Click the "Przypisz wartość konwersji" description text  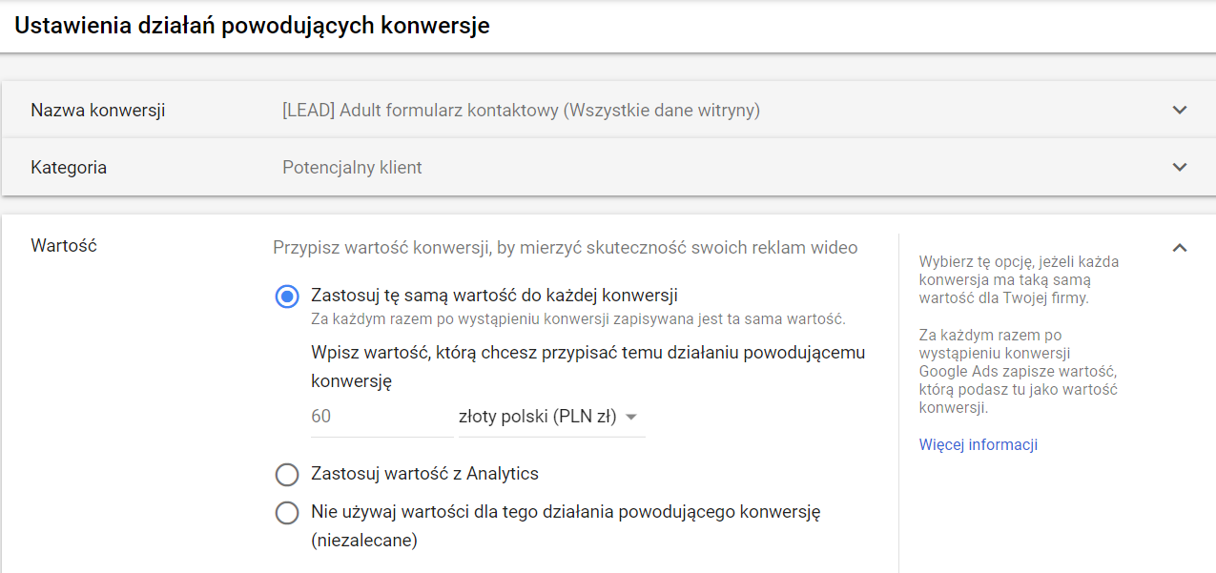565,248
